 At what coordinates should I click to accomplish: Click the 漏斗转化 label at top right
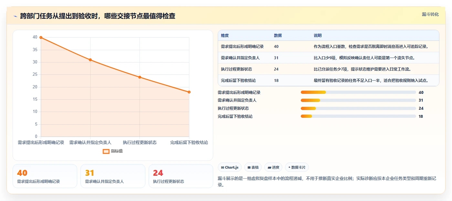point(430,15)
